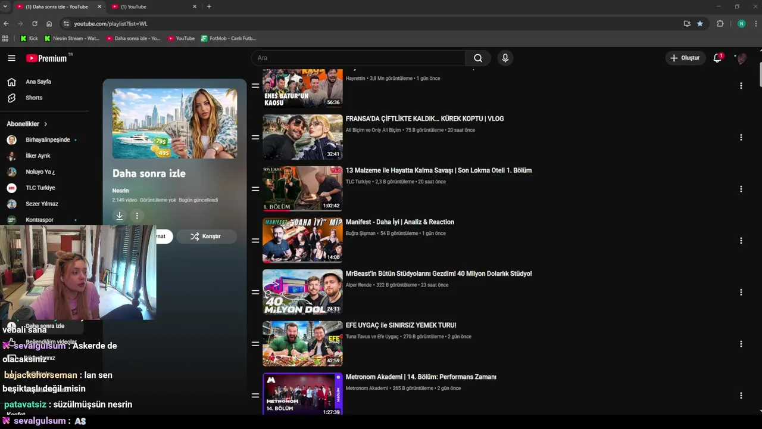
Task: Grab the reorder handle of Metronom Akademi video
Action: click(255, 396)
